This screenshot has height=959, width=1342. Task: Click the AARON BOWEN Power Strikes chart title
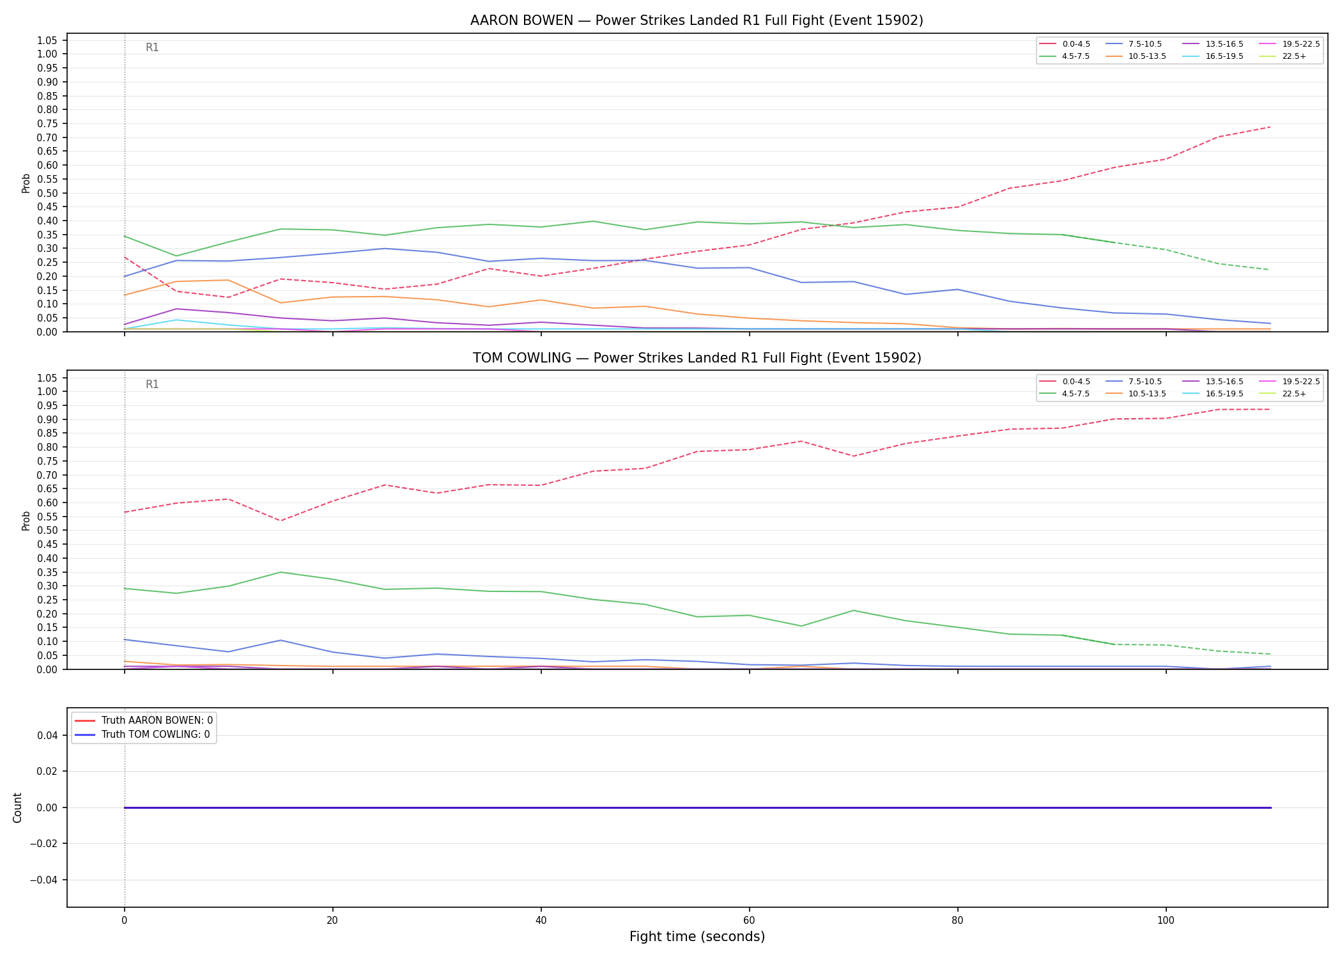697,20
